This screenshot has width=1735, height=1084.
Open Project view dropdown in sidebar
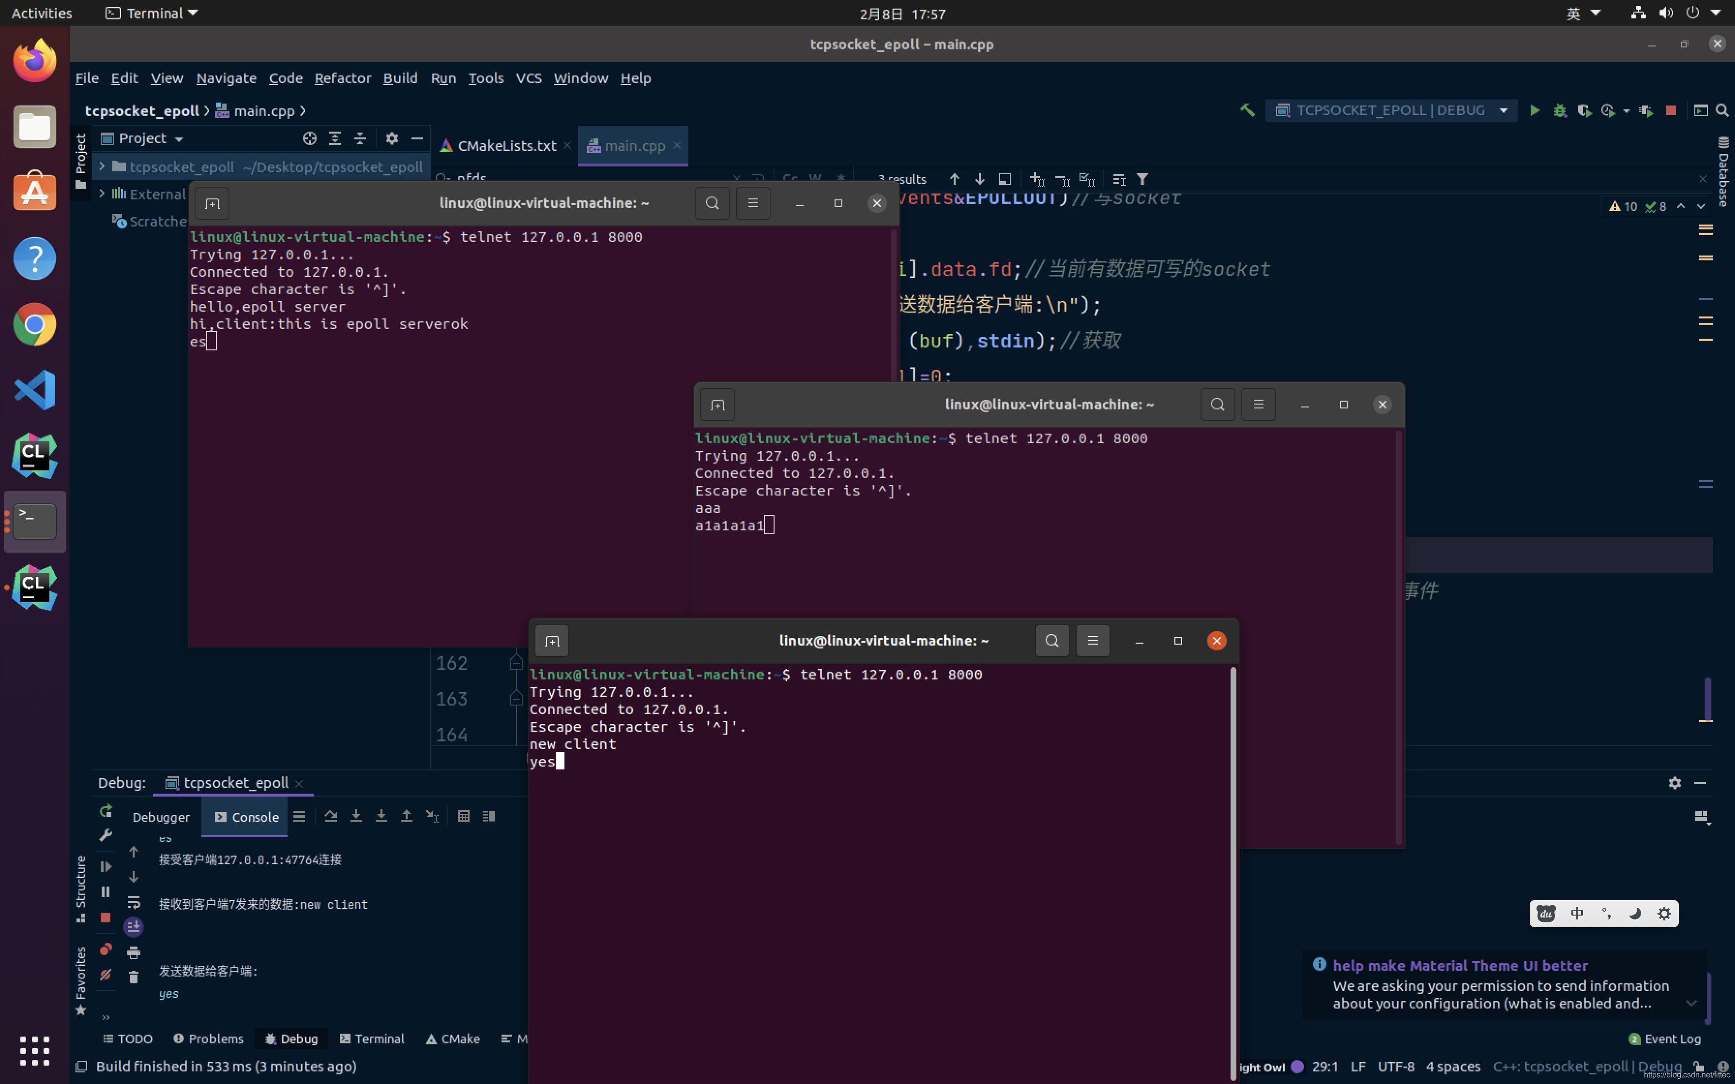coord(179,139)
